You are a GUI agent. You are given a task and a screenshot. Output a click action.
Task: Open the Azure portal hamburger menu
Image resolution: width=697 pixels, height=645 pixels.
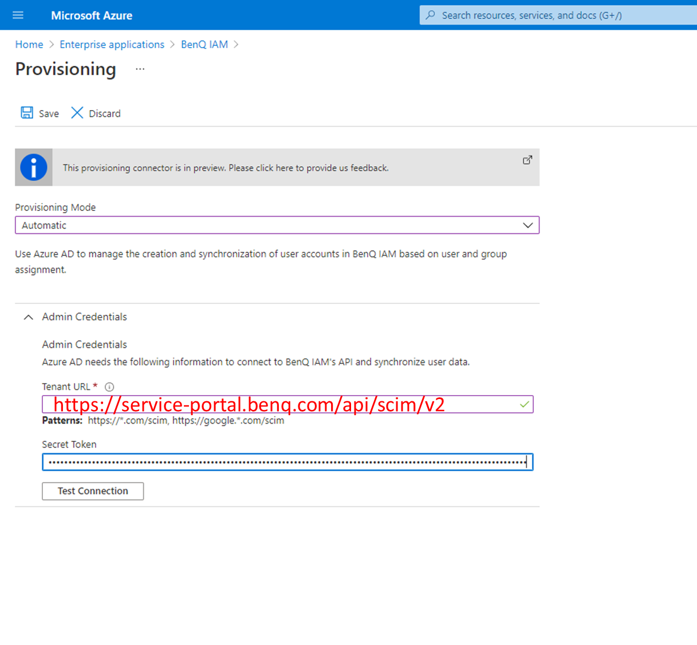[x=18, y=15]
